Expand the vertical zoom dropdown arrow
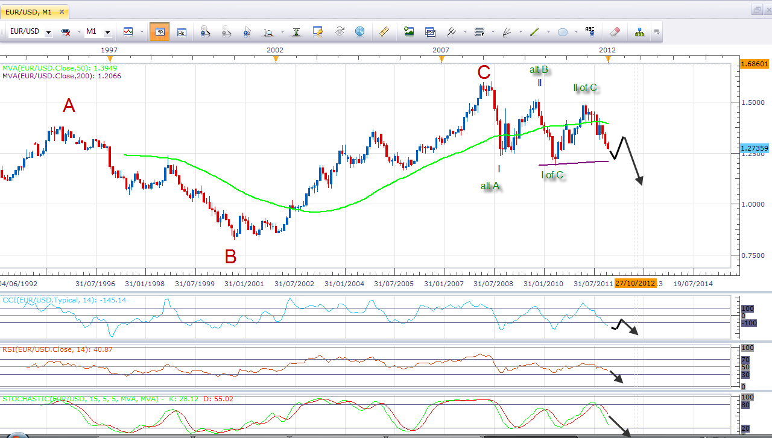 [282, 32]
